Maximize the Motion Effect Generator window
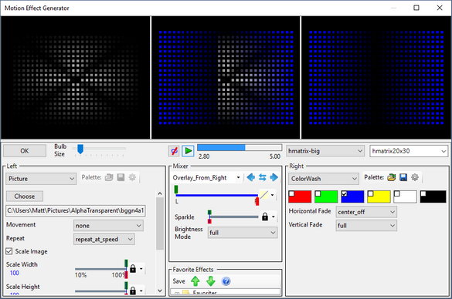The height and width of the screenshot is (299, 452). [416, 8]
